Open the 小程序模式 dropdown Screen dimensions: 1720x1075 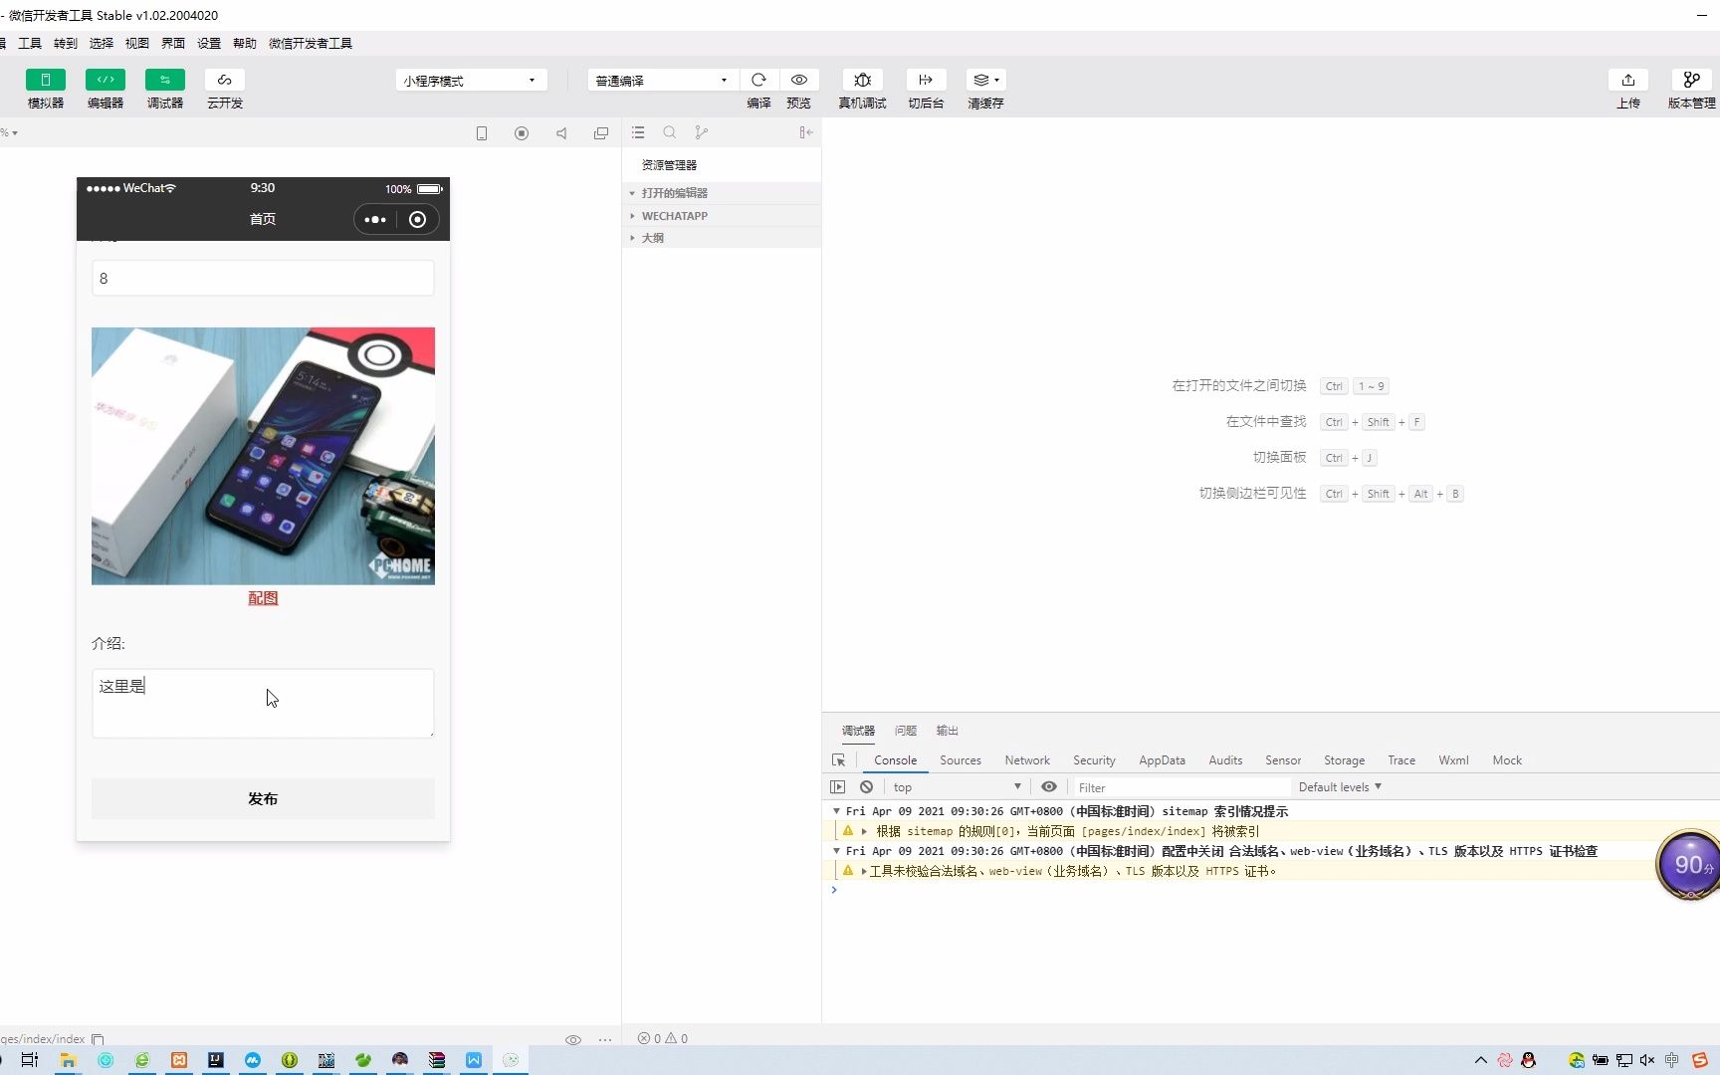tap(469, 80)
